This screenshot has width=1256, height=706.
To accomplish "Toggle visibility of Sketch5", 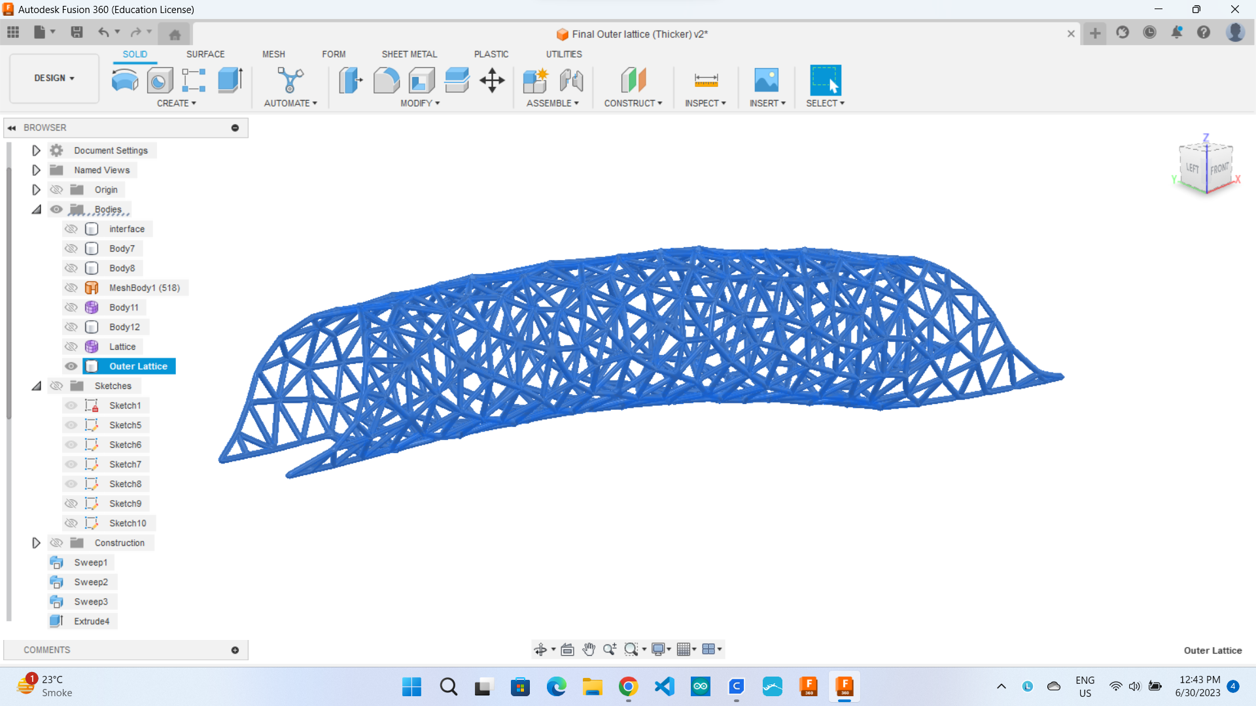I will [71, 425].
